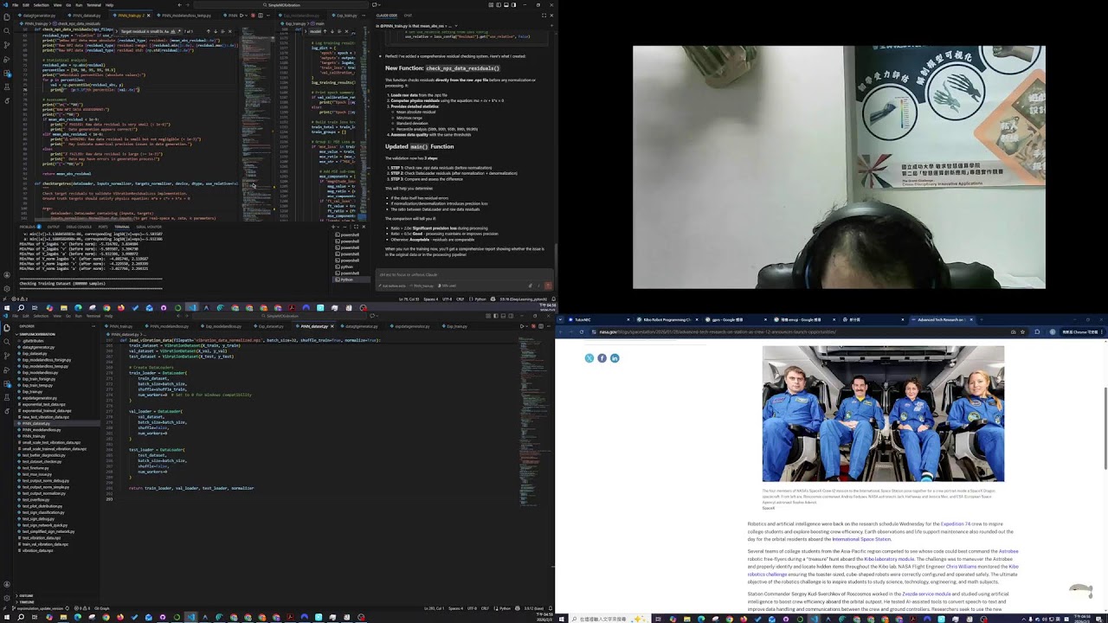This screenshot has width=1108, height=623.
Task: Click Python language mode in lower status bar
Action: pos(505,608)
